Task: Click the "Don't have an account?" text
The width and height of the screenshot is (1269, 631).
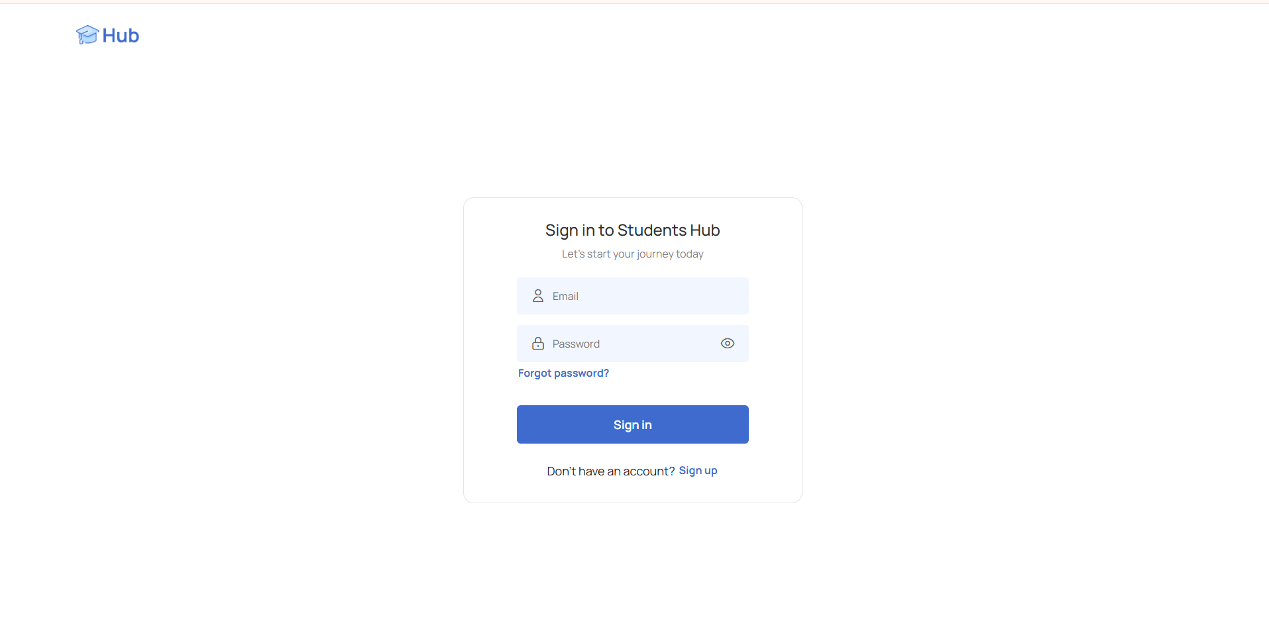Action: click(x=610, y=471)
